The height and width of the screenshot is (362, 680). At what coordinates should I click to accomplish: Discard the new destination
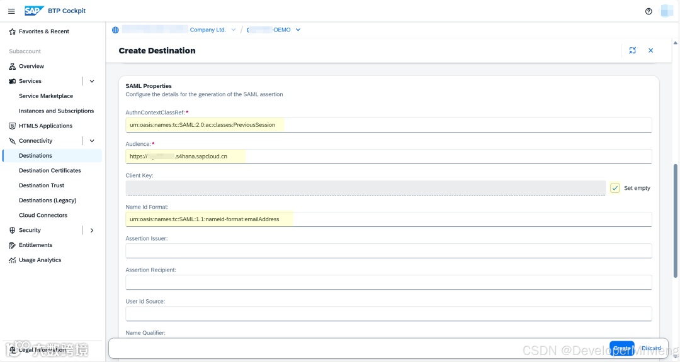click(651, 348)
